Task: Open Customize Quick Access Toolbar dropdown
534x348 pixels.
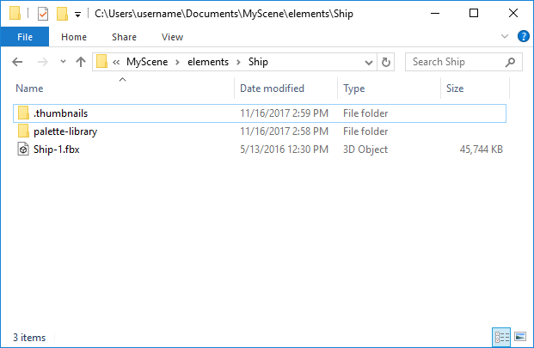Action: coord(78,15)
